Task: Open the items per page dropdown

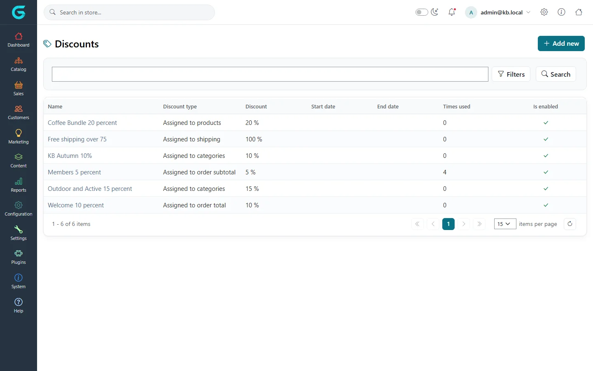Action: 505,224
